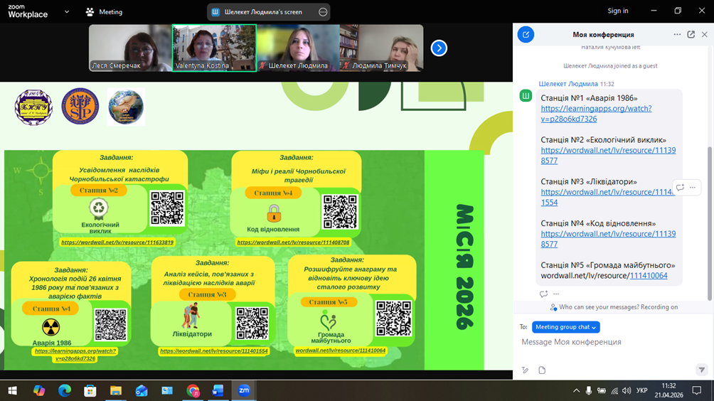
Task: Pop out the chat panel window
Action: tap(691, 34)
